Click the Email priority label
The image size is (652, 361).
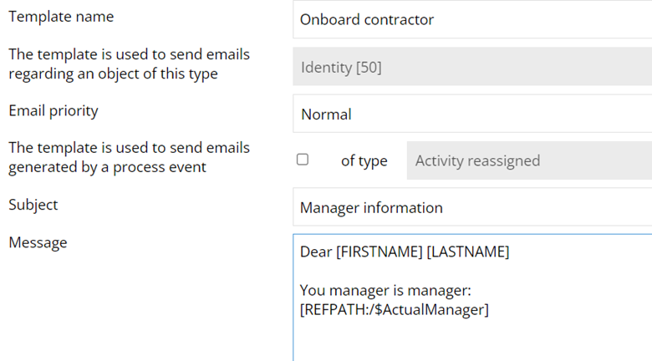click(x=53, y=110)
